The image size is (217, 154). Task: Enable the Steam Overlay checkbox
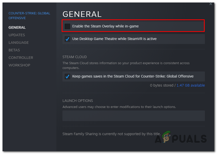[67, 26]
